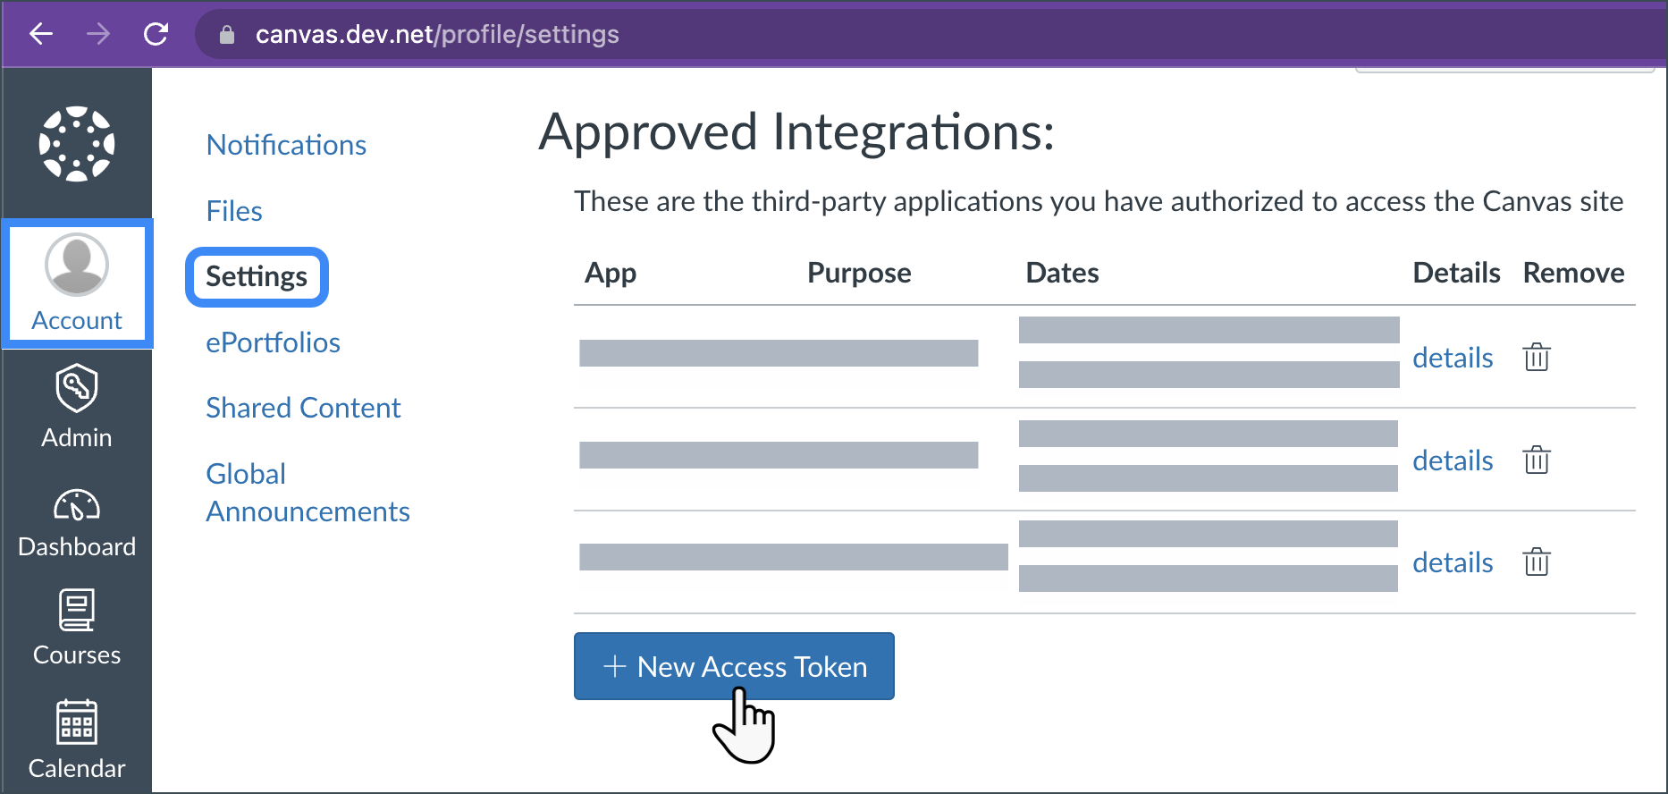Click the New Access Token button
Screen dimensions: 1668x794
pyautogui.click(x=734, y=666)
